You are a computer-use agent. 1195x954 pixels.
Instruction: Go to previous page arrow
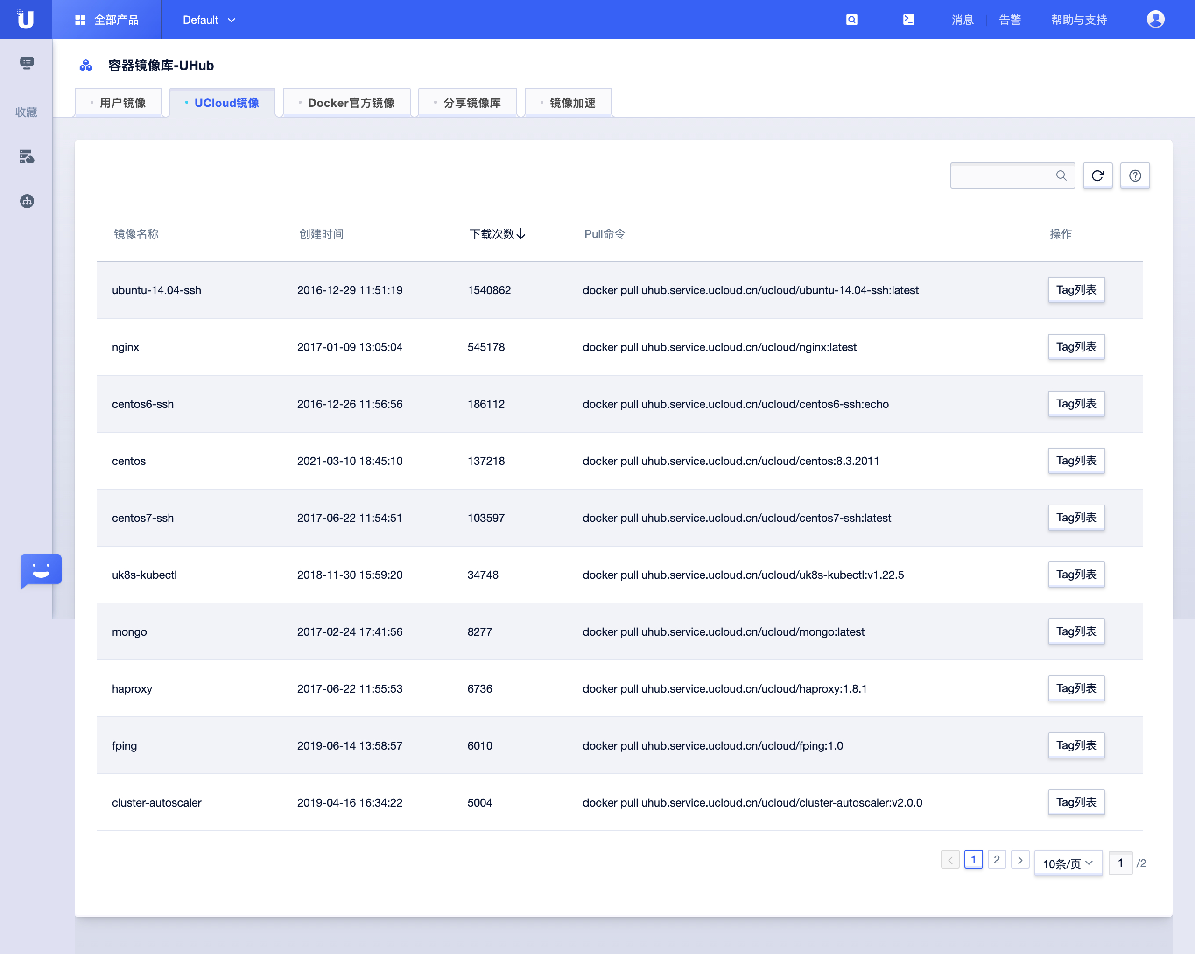click(x=950, y=860)
